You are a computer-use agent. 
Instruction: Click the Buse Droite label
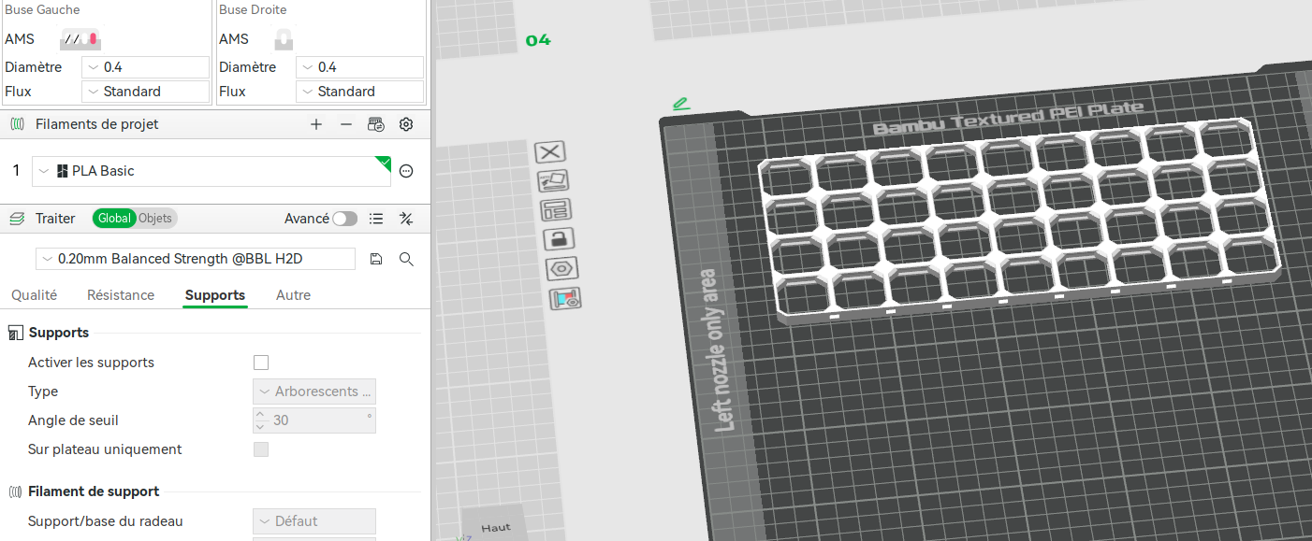pyautogui.click(x=253, y=9)
